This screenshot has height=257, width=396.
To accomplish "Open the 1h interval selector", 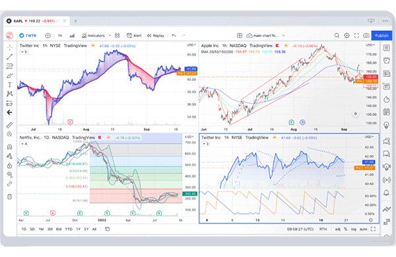I will [60, 36].
